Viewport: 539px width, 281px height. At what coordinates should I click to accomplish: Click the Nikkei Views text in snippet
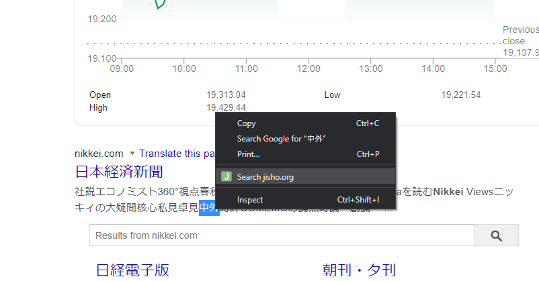pyautogui.click(x=463, y=192)
